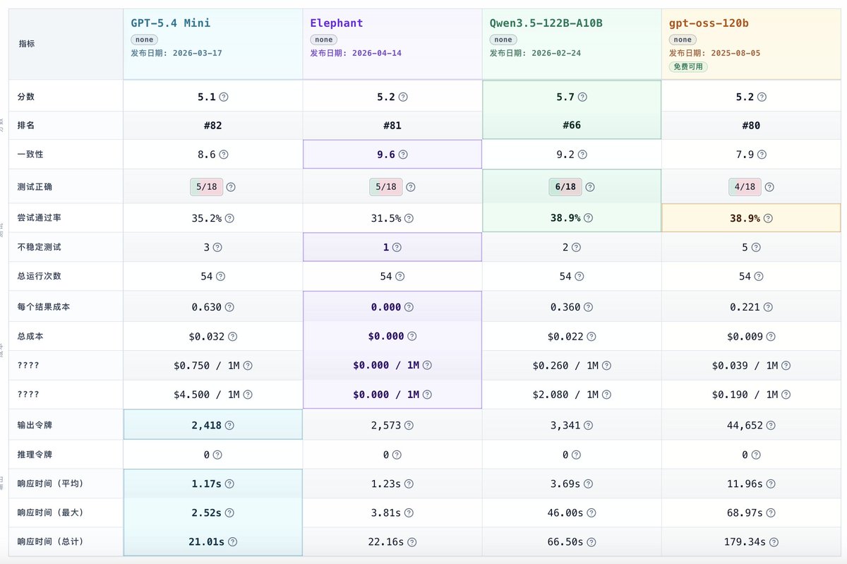Click help icon next to 6/18 badge
Image resolution: width=847 pixels, height=564 pixels.
tap(589, 187)
